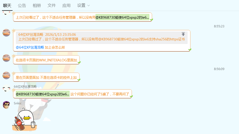The image size is (239, 134).
Task: Select the 聊天 tab
Action: tap(7, 5)
